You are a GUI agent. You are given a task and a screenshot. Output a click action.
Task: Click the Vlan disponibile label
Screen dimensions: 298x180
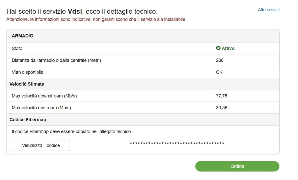click(x=27, y=72)
